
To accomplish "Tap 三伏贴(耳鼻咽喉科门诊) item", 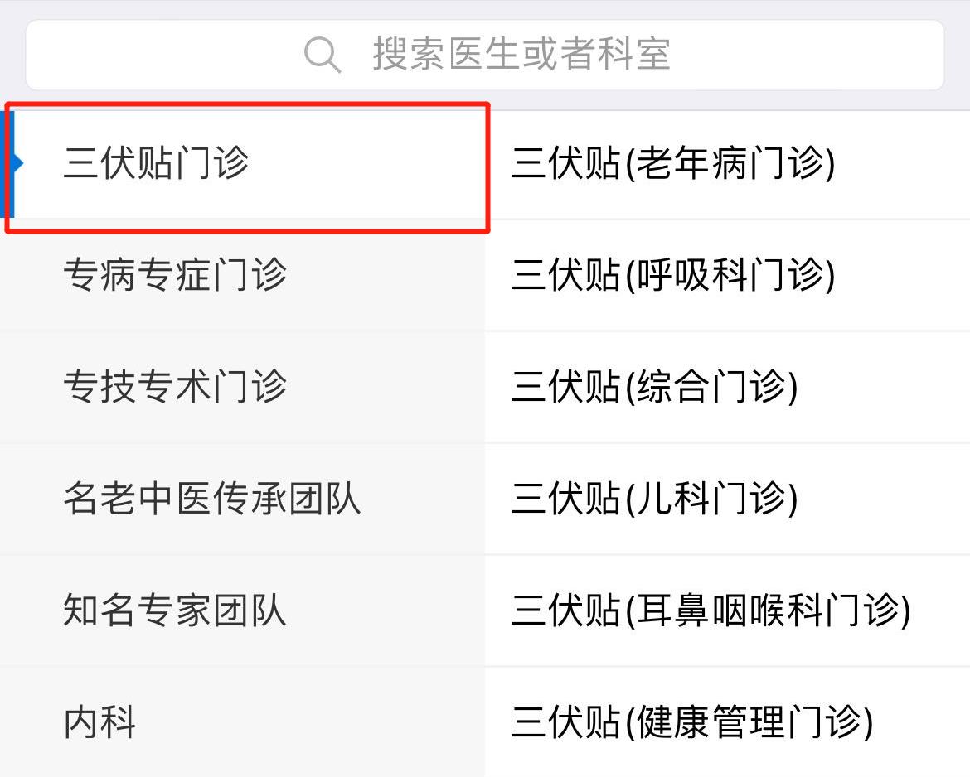I will point(711,610).
